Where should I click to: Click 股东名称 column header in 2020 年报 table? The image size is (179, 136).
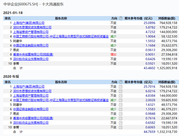(x=61, y=82)
